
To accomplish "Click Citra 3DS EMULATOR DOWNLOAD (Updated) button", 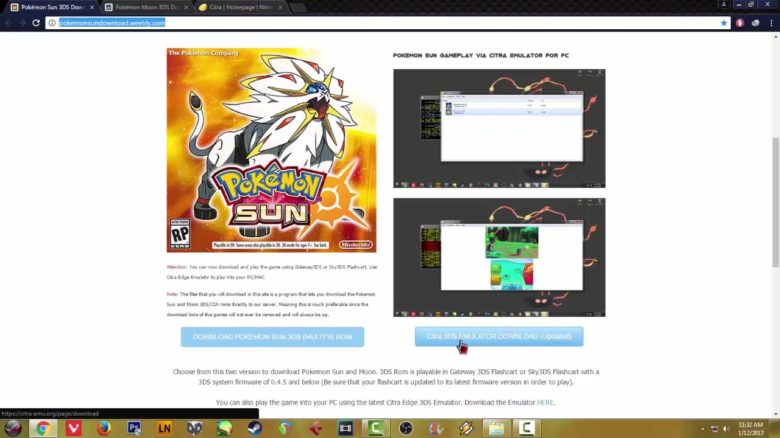I will 499,336.
